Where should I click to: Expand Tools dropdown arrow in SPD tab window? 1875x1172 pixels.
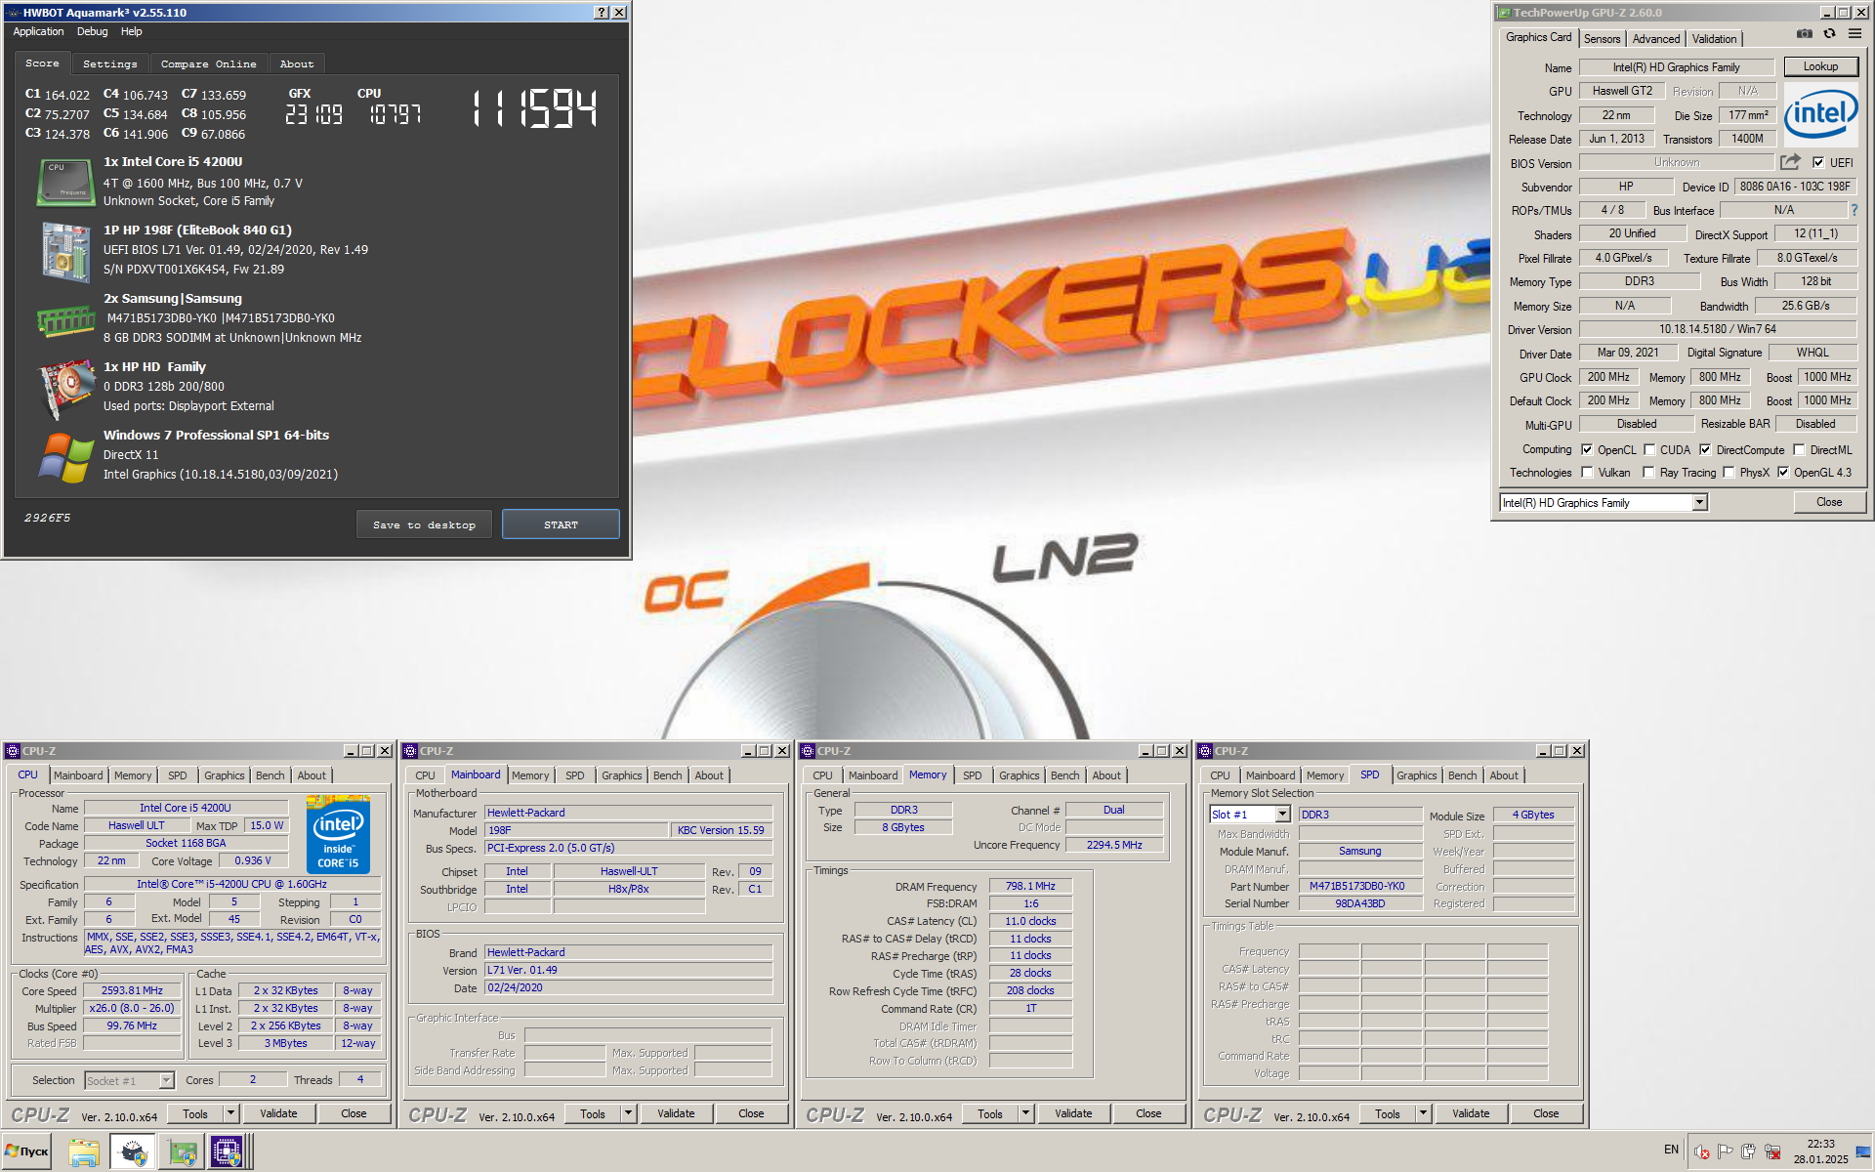tap(1424, 1113)
